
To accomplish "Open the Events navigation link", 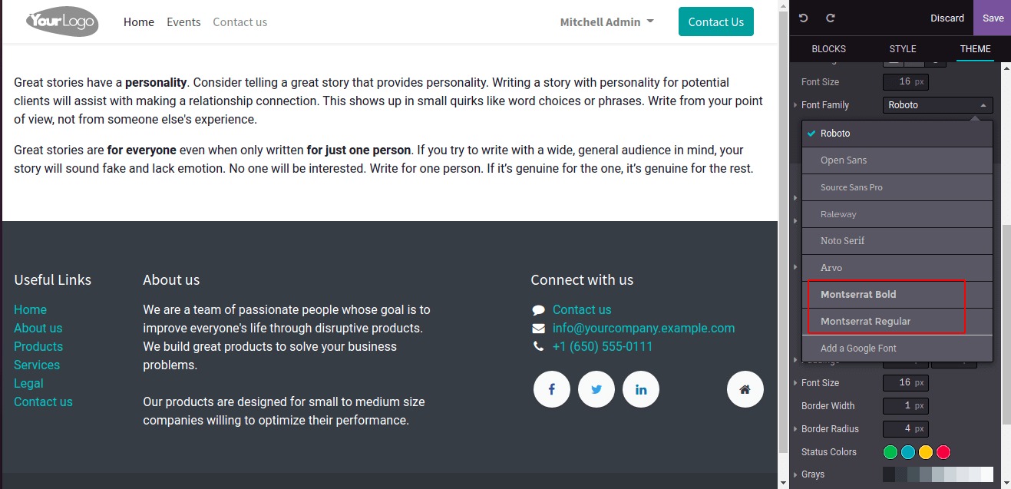I will [x=183, y=22].
